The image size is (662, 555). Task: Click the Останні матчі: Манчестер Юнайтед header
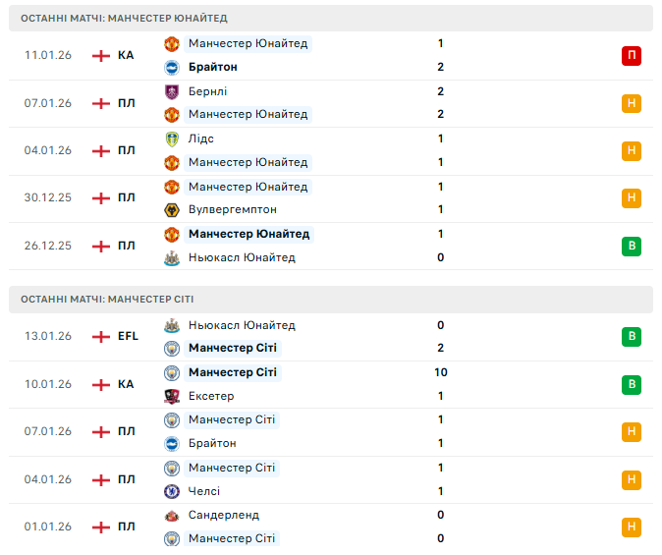point(124,19)
